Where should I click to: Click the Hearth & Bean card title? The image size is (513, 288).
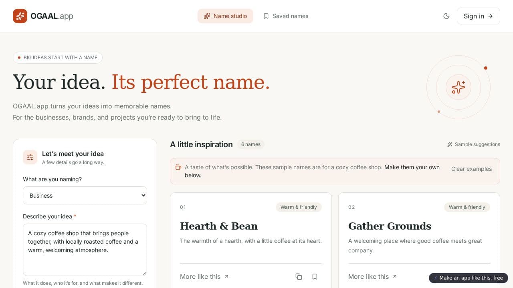pos(219,226)
